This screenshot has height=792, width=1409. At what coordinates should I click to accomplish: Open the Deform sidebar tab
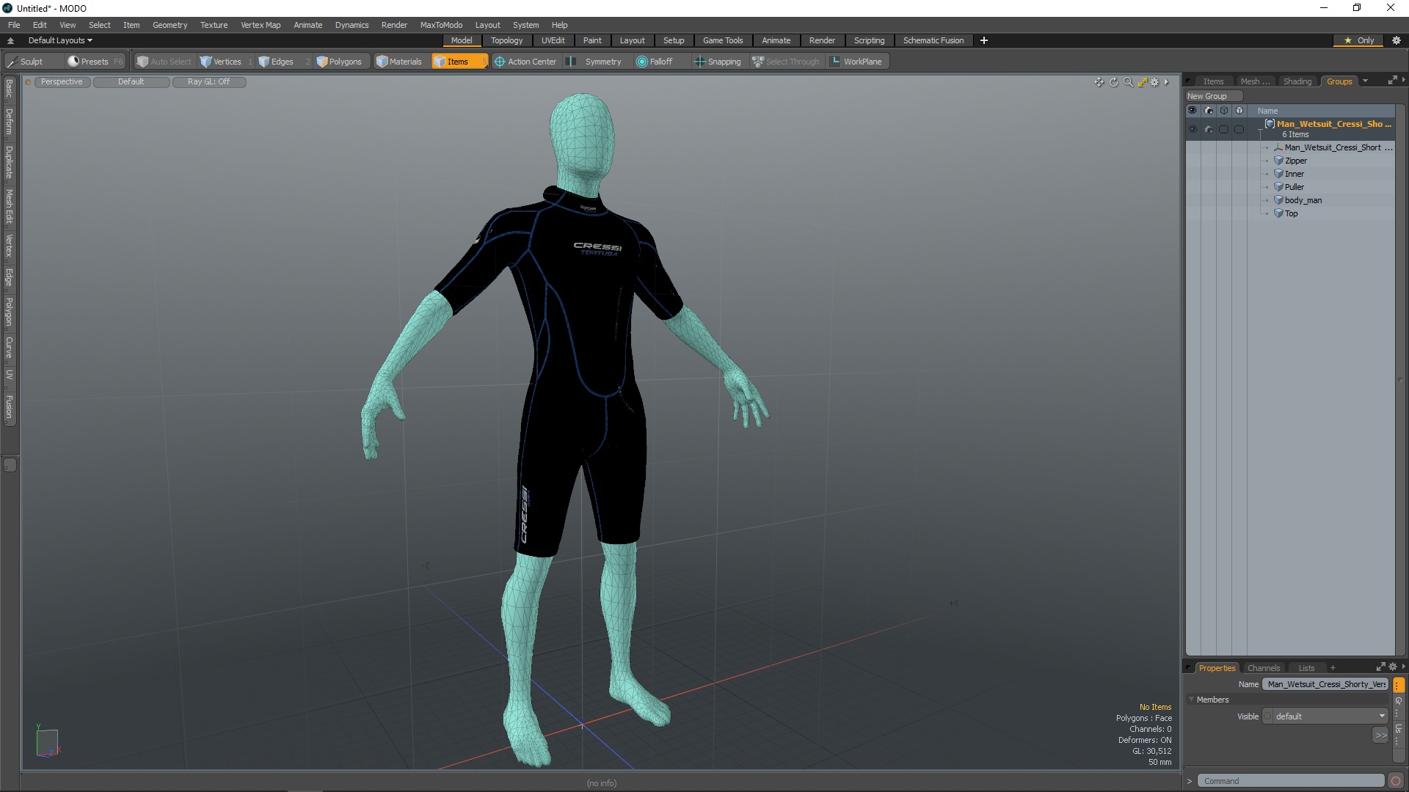[x=9, y=122]
